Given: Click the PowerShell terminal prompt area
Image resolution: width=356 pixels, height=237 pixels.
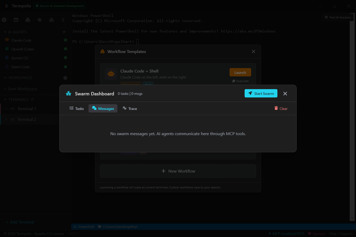Looking at the screenshot, I should [x=106, y=42].
